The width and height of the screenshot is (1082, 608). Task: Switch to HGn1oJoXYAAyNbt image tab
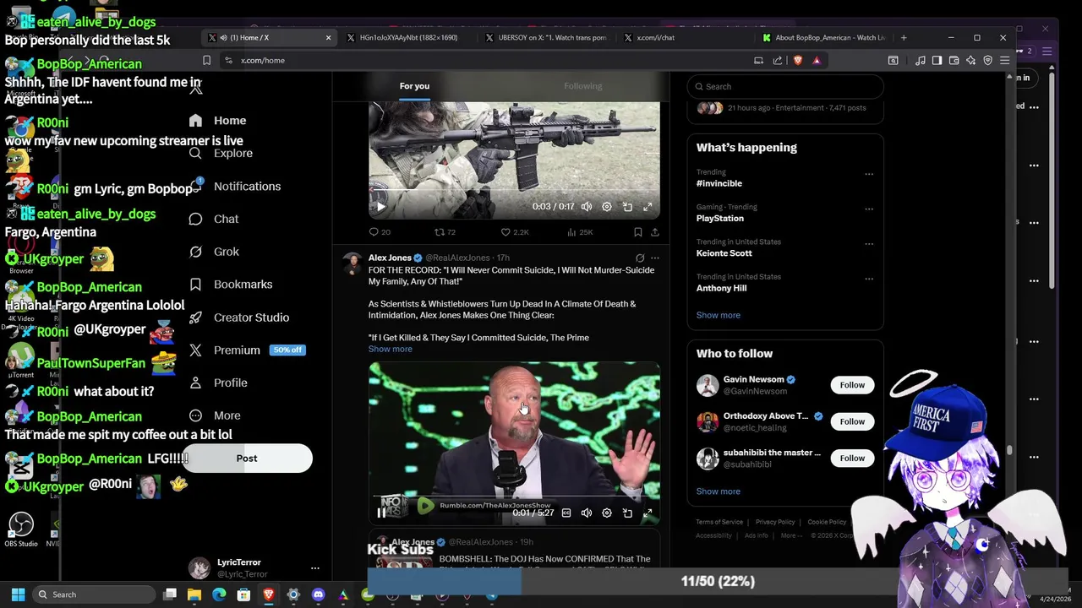[x=409, y=38]
